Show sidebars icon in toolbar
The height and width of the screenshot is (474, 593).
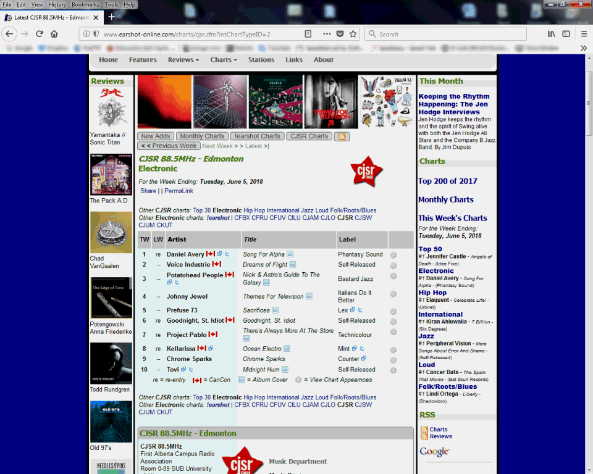click(566, 34)
